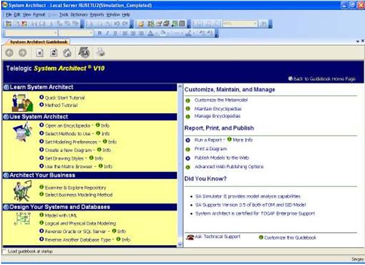Click the phone icon beside Ask Technical Support

190,237
